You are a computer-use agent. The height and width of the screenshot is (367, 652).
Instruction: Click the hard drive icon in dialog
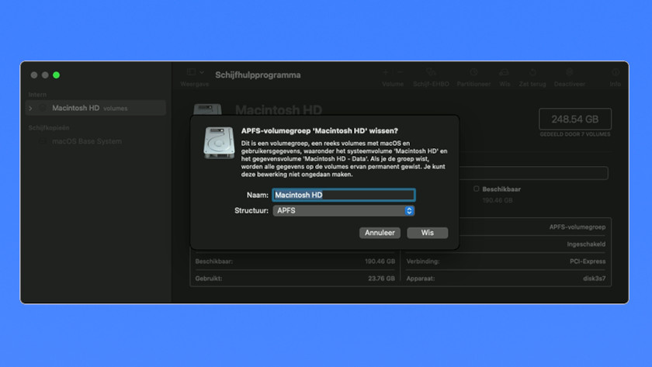point(219,143)
